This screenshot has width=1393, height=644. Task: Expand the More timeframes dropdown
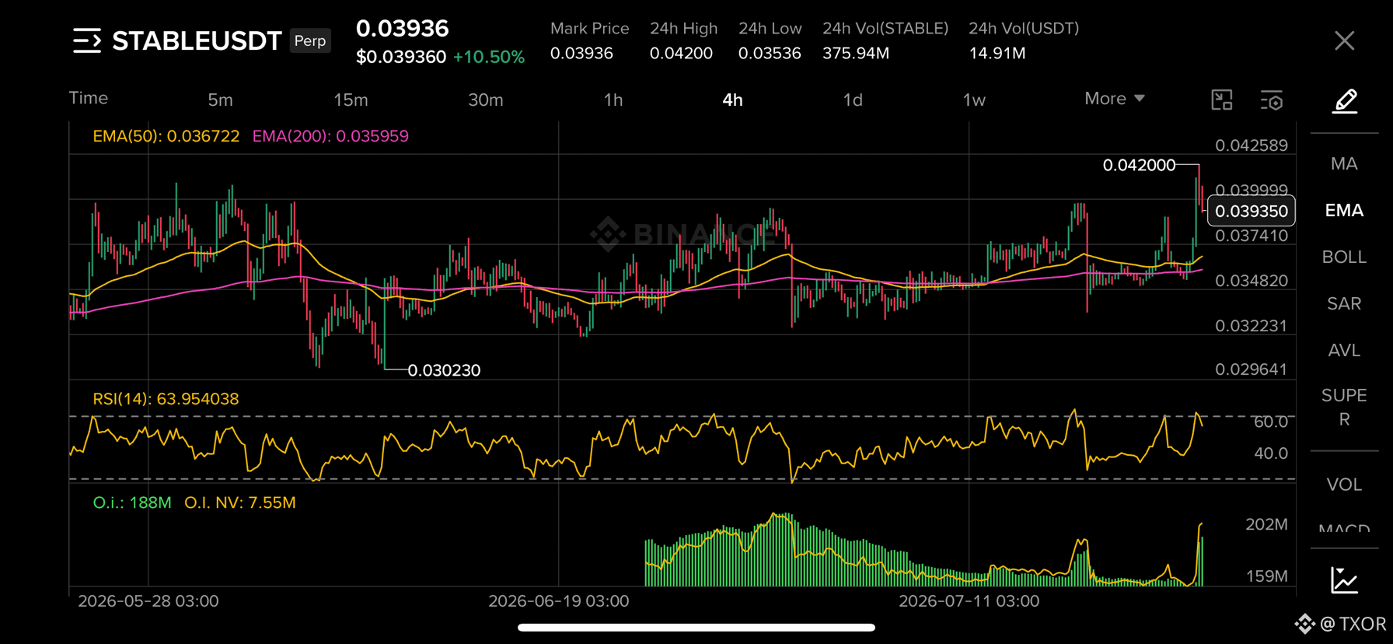pos(1115,99)
